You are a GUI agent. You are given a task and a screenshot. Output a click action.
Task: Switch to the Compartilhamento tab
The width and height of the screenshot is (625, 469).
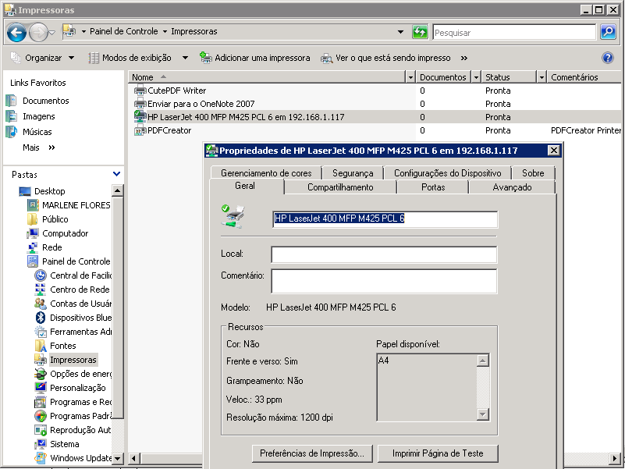(340, 187)
